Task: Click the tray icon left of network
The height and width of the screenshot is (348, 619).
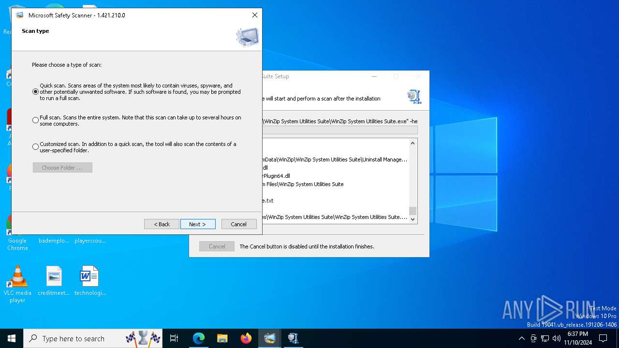Action: click(x=533, y=338)
